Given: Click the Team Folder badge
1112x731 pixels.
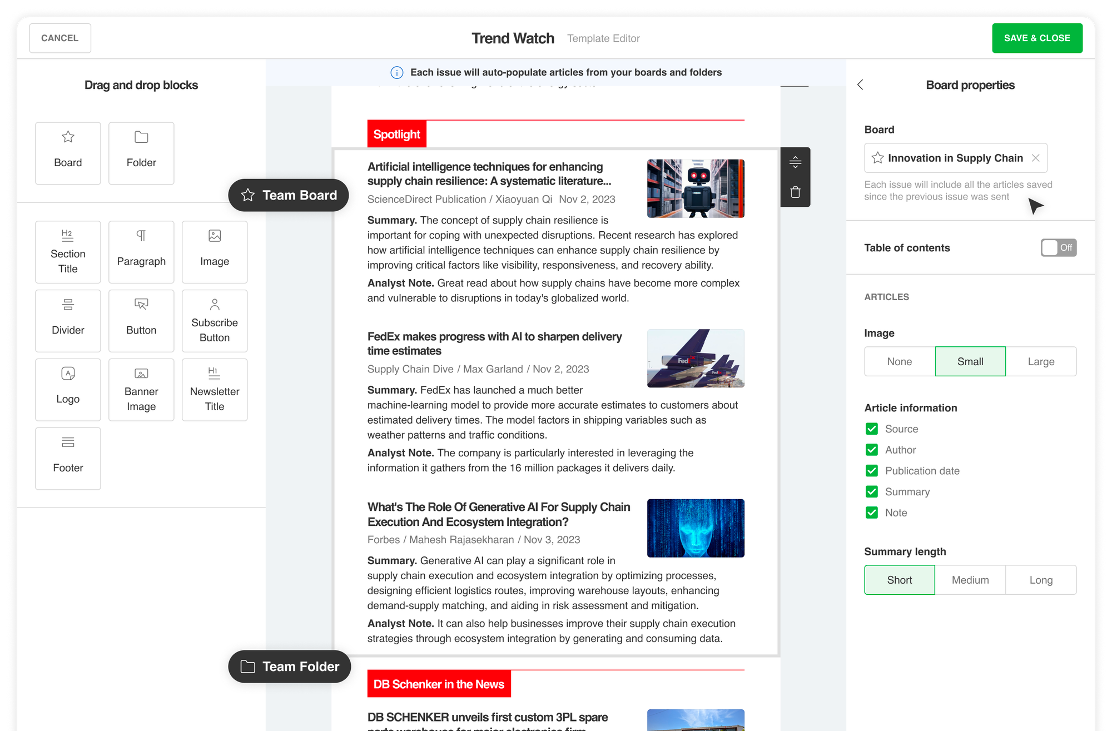Looking at the screenshot, I should [x=290, y=667].
